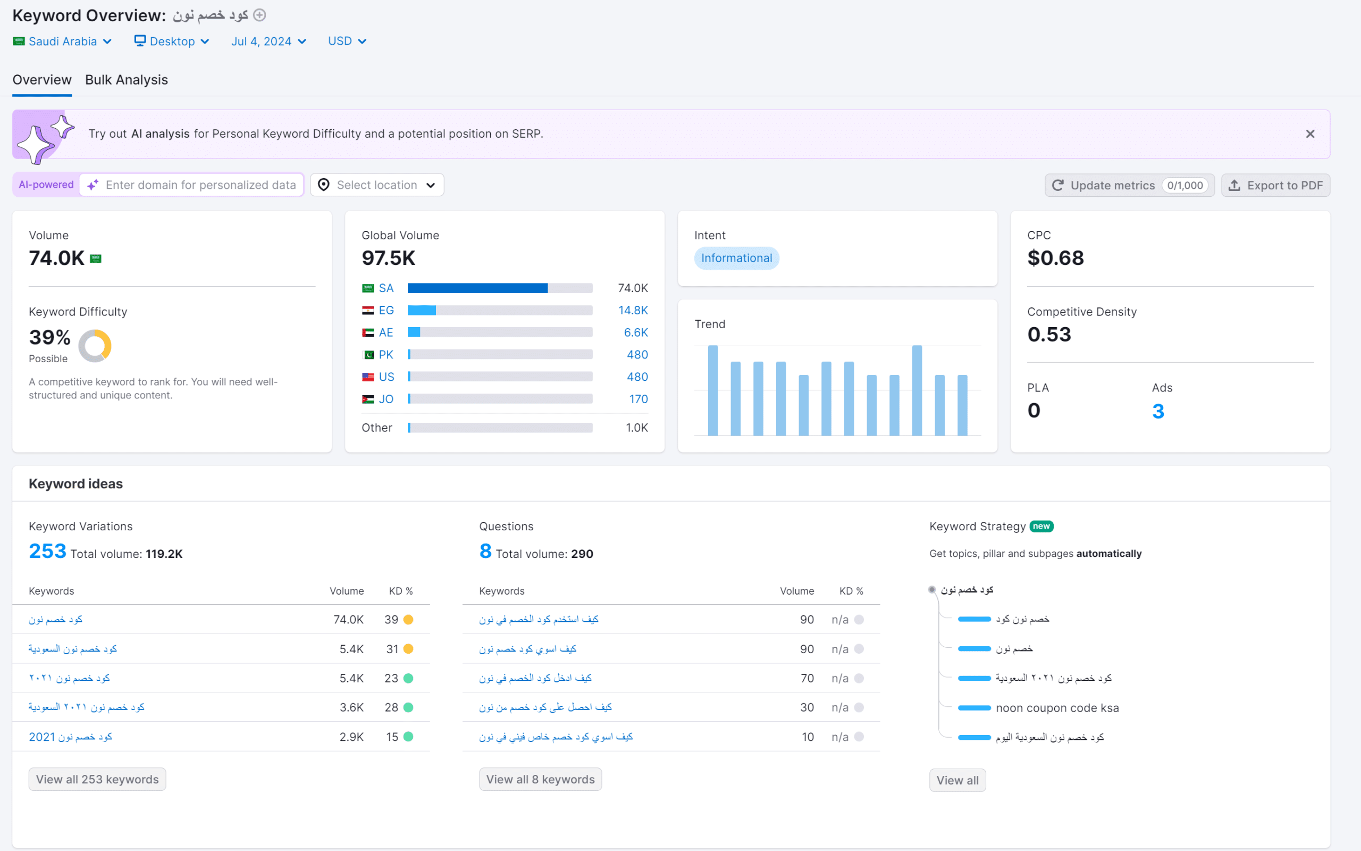
Task: Switch to the Overview tab
Action: click(x=42, y=80)
